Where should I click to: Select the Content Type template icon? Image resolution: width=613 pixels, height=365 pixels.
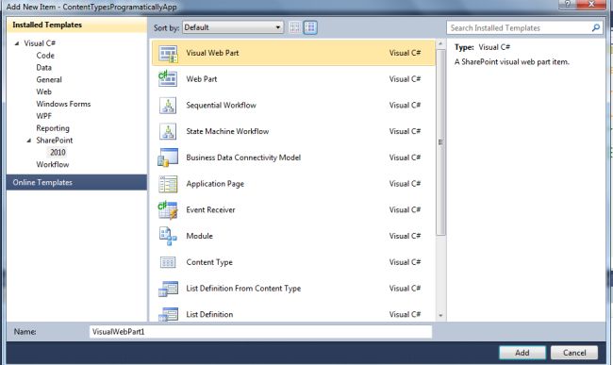point(168,262)
